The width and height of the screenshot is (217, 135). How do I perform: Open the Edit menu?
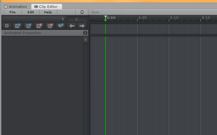click(31, 12)
